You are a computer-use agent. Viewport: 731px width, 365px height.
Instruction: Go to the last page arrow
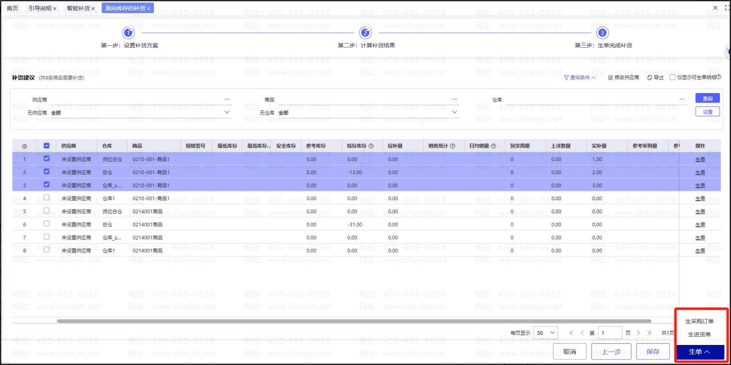pos(649,333)
